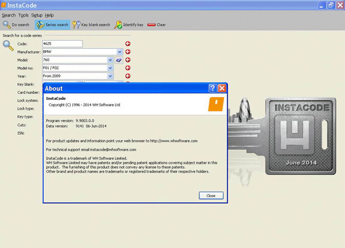This screenshot has height=248, width=345.
Task: Choose the Identify key toolbar button
Action: (129, 25)
